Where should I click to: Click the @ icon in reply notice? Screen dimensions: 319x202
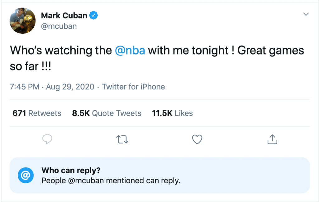tap(25, 176)
